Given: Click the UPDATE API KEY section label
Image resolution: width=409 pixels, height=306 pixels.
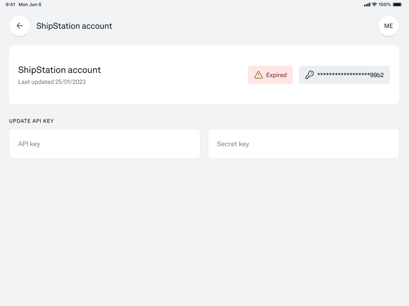Looking at the screenshot, I should (x=31, y=121).
